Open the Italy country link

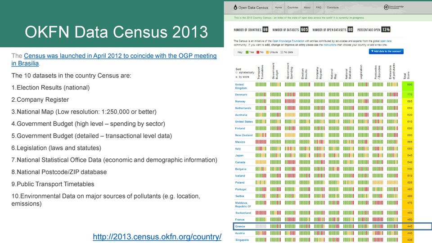(238, 148)
